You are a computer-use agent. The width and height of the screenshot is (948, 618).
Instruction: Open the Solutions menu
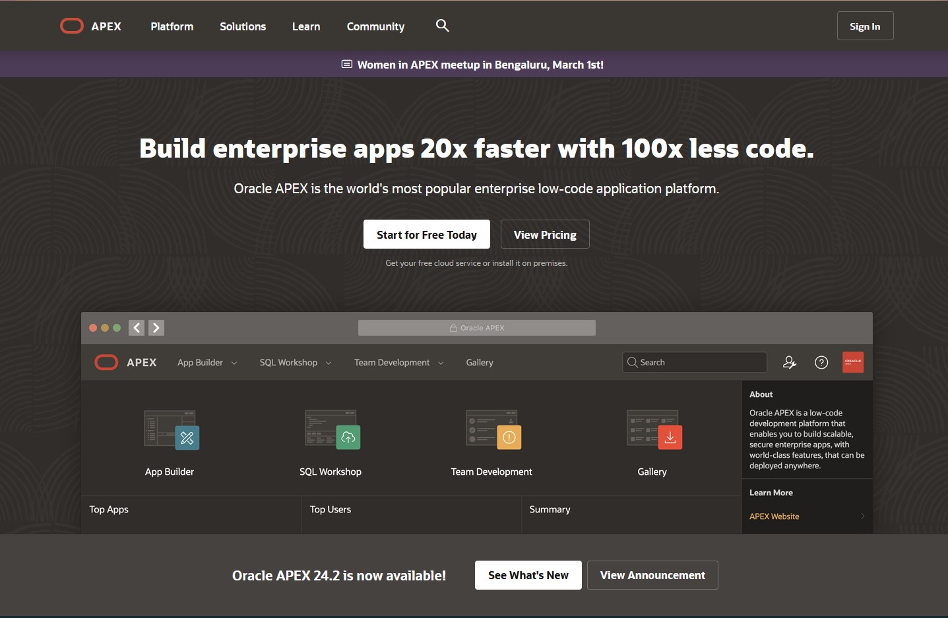tap(243, 26)
